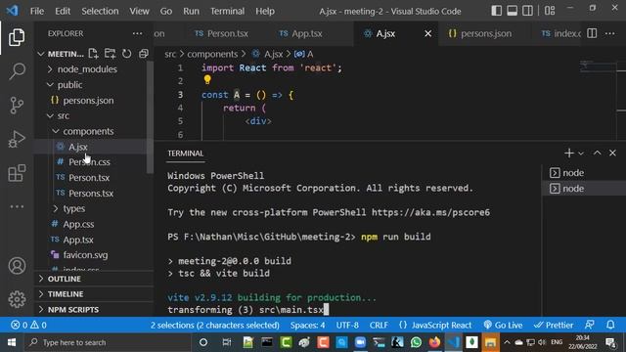Screen dimensions: 626x352
Task: Open the Run and Debug view
Action: 17,139
